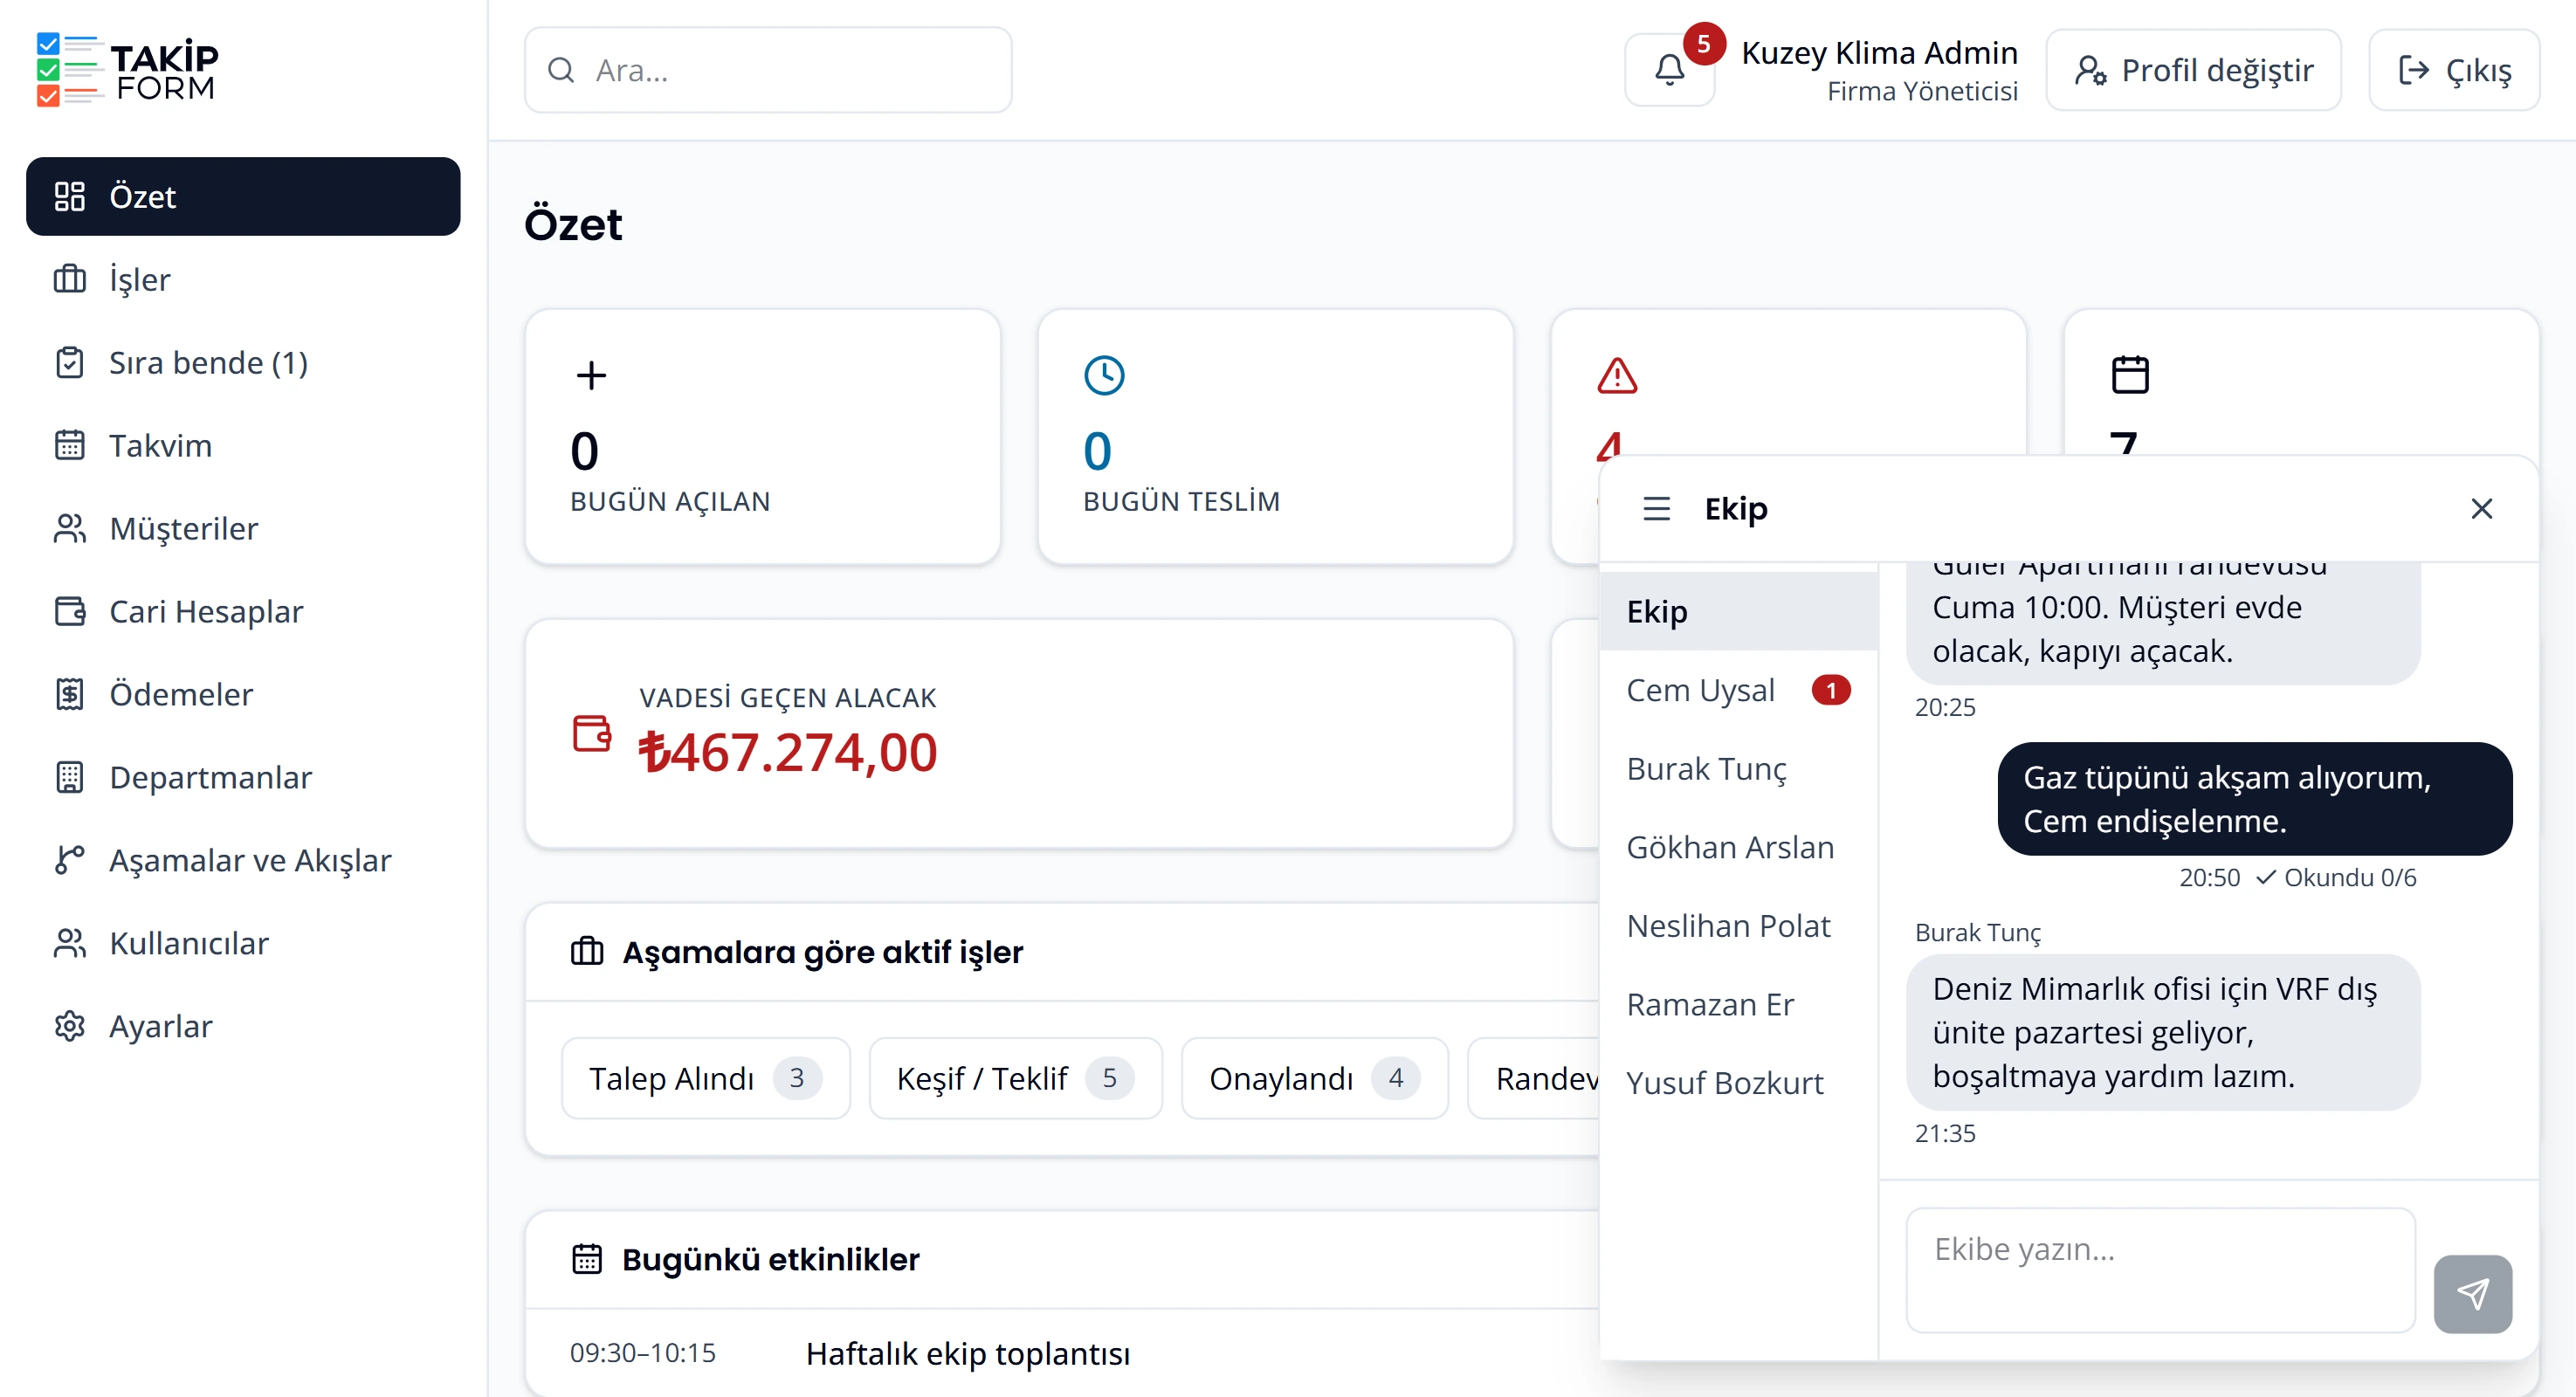Open chat with Yusuf Bozkurt
Image resolution: width=2576 pixels, height=1397 pixels.
coord(1738,1083)
